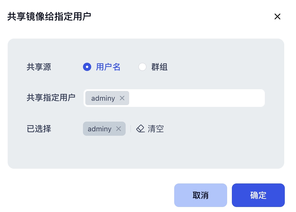The image size is (296, 212).
Task: Select the 用户名 radio button
Action: point(87,67)
